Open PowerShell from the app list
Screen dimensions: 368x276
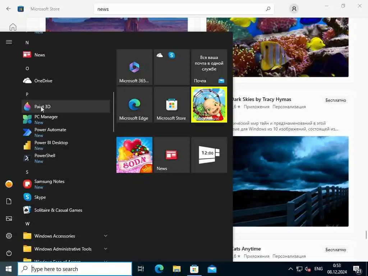coord(66,158)
